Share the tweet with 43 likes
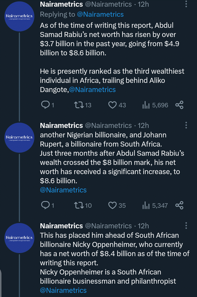The image size is (197, 297). tap(179, 105)
